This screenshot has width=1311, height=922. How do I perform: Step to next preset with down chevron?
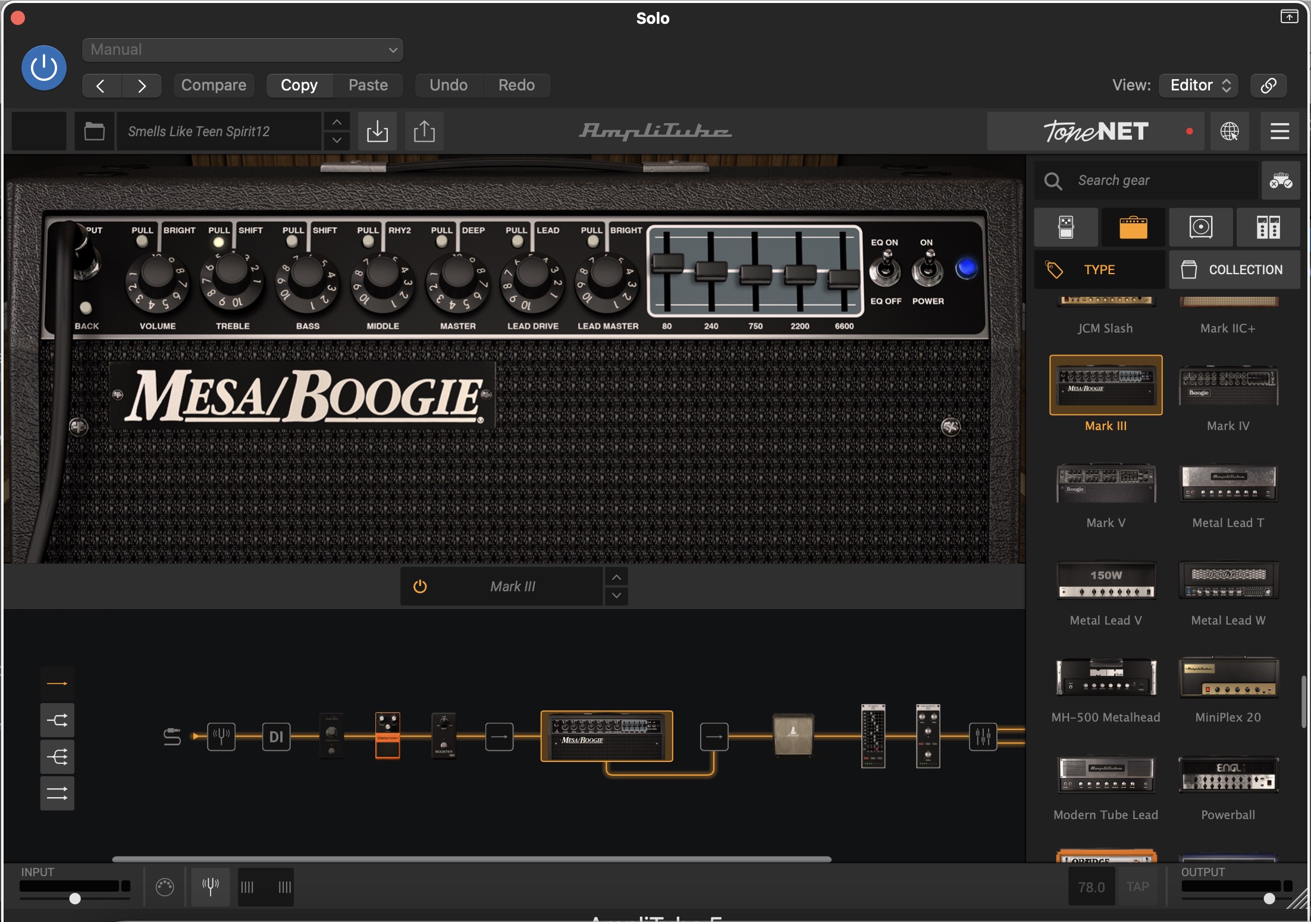pyautogui.click(x=337, y=140)
